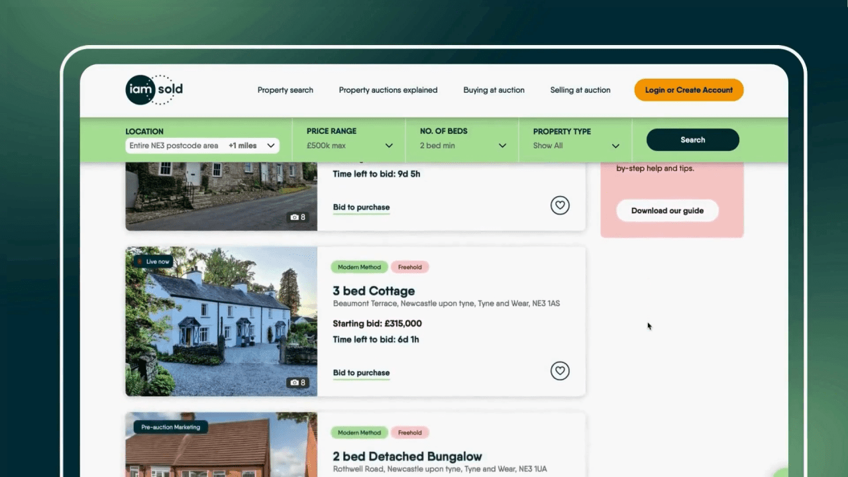Click Login or Create Account button
Image resolution: width=848 pixels, height=477 pixels.
688,90
